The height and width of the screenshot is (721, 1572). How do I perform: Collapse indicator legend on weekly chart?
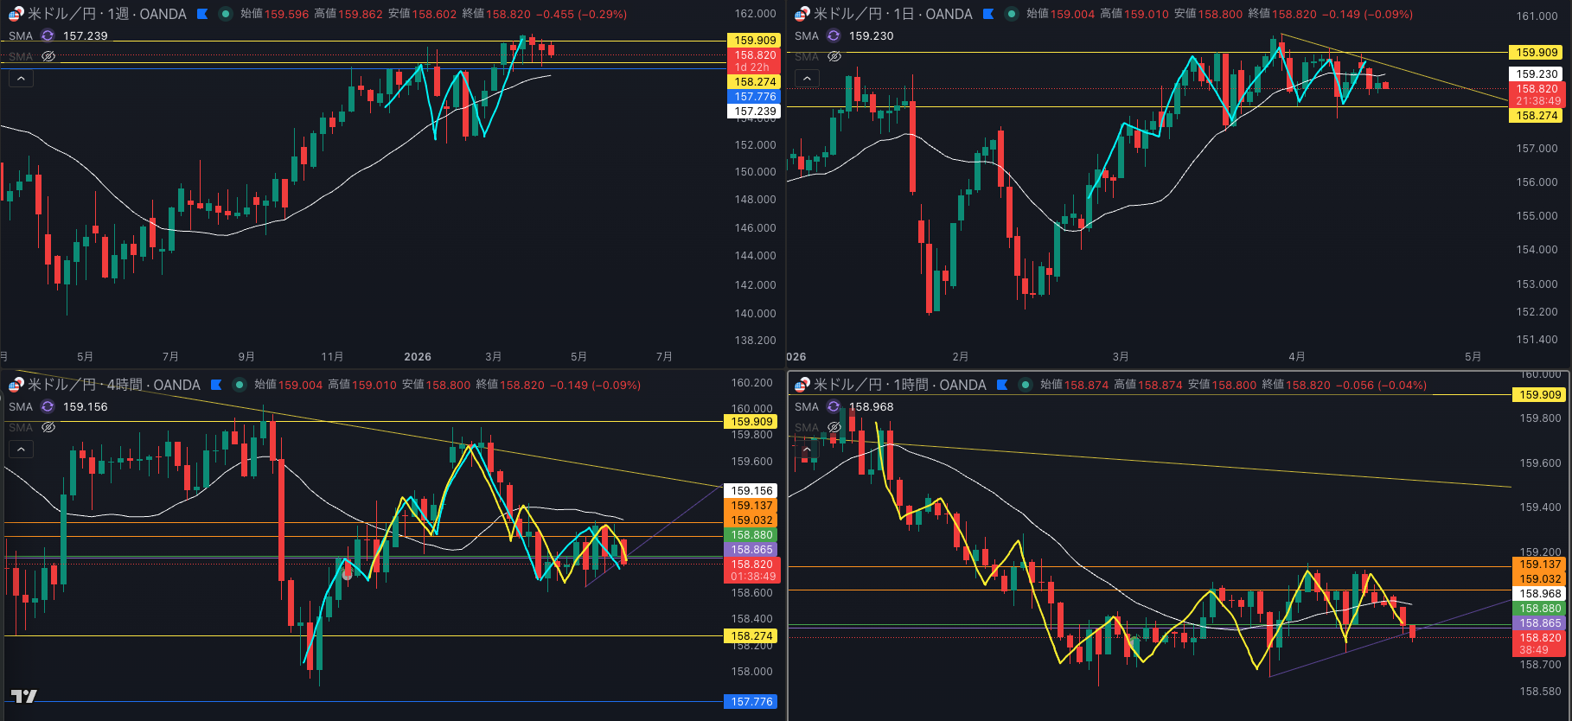click(x=21, y=79)
